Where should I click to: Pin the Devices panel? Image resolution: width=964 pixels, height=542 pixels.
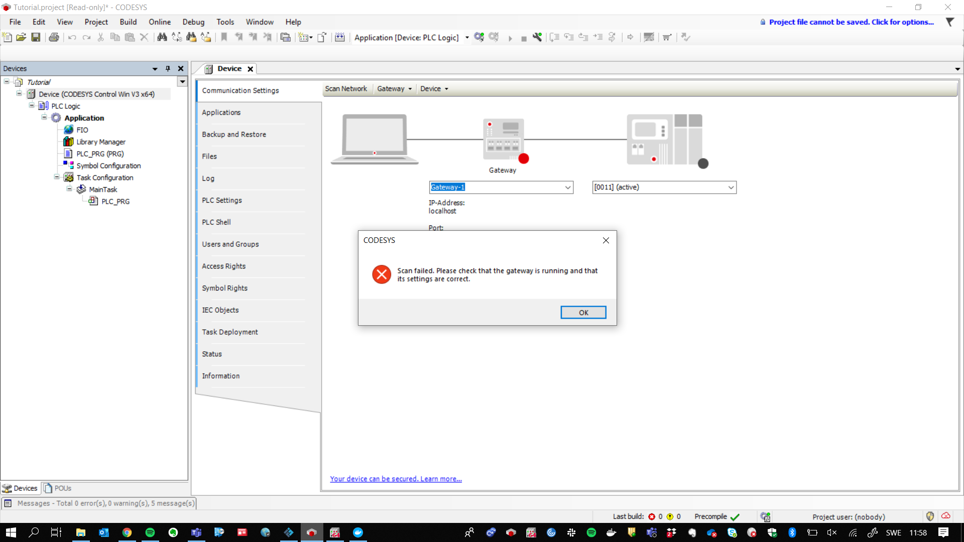coord(168,69)
